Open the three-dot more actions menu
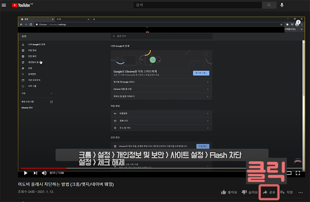 pos(301,193)
